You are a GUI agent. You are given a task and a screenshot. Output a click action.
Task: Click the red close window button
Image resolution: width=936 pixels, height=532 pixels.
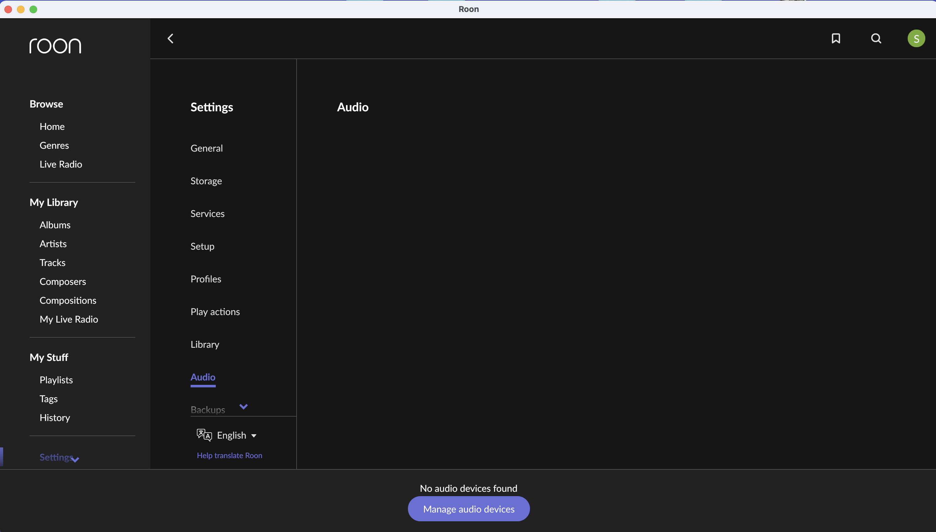(8, 9)
